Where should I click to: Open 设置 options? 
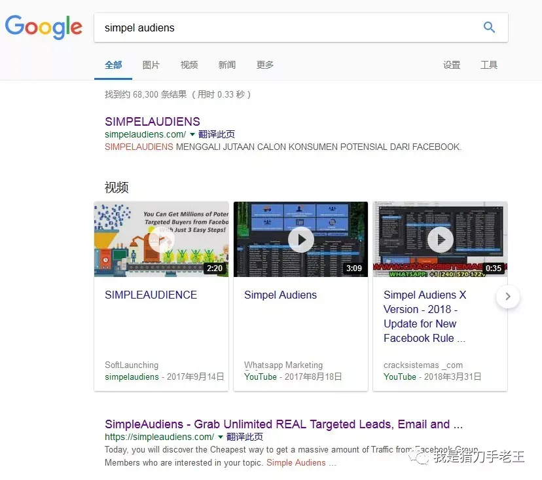pos(452,65)
